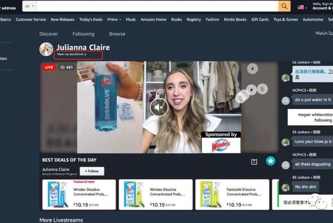Screen dimensions: 333x223
Task: Click inside the Amazon search input field
Action: click(x=157, y=6)
